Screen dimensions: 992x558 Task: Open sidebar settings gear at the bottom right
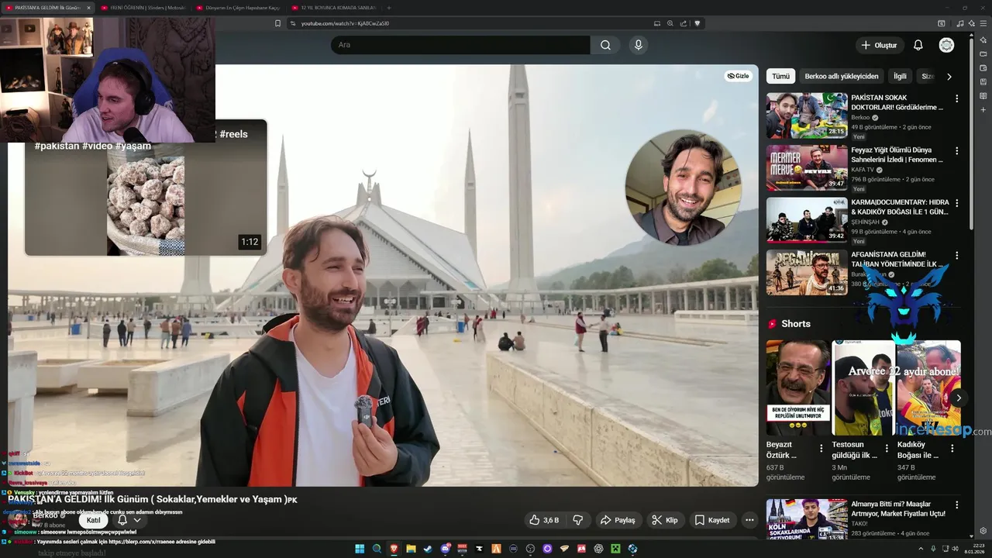click(x=983, y=531)
